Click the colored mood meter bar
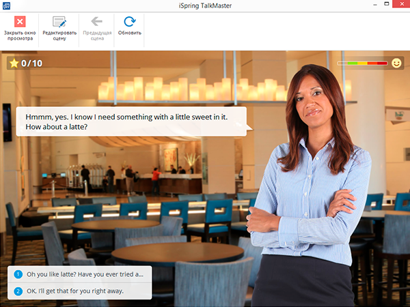The width and height of the screenshot is (410, 307). click(362, 63)
